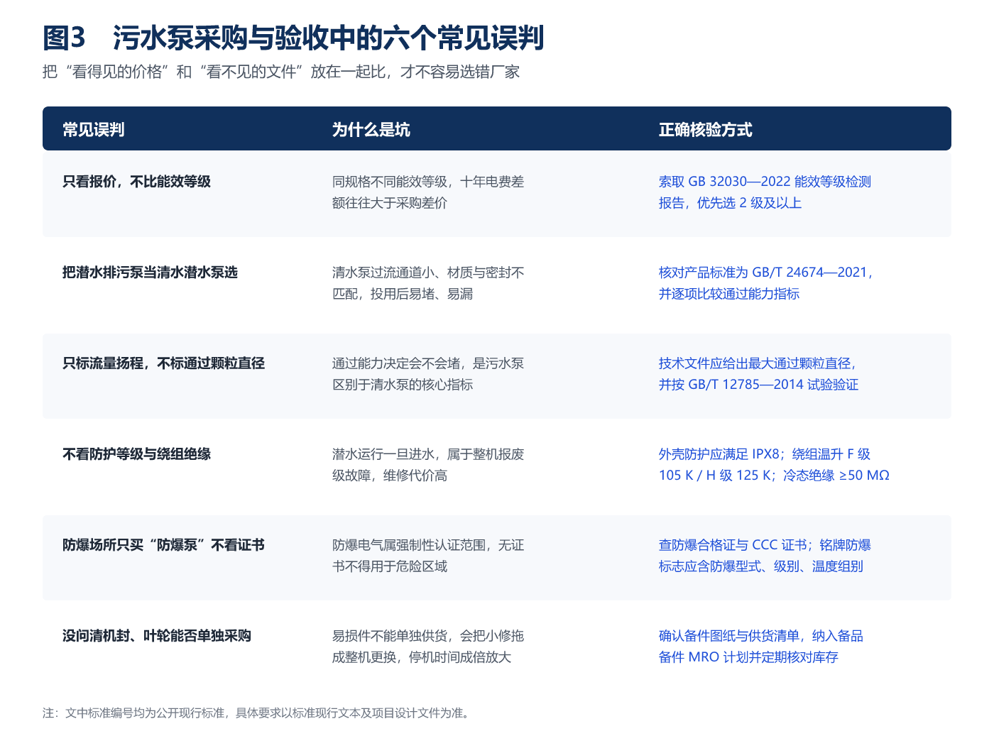The width and height of the screenshot is (994, 731).
Task: Click the line 书不得用于危险区域
Action: click(390, 566)
